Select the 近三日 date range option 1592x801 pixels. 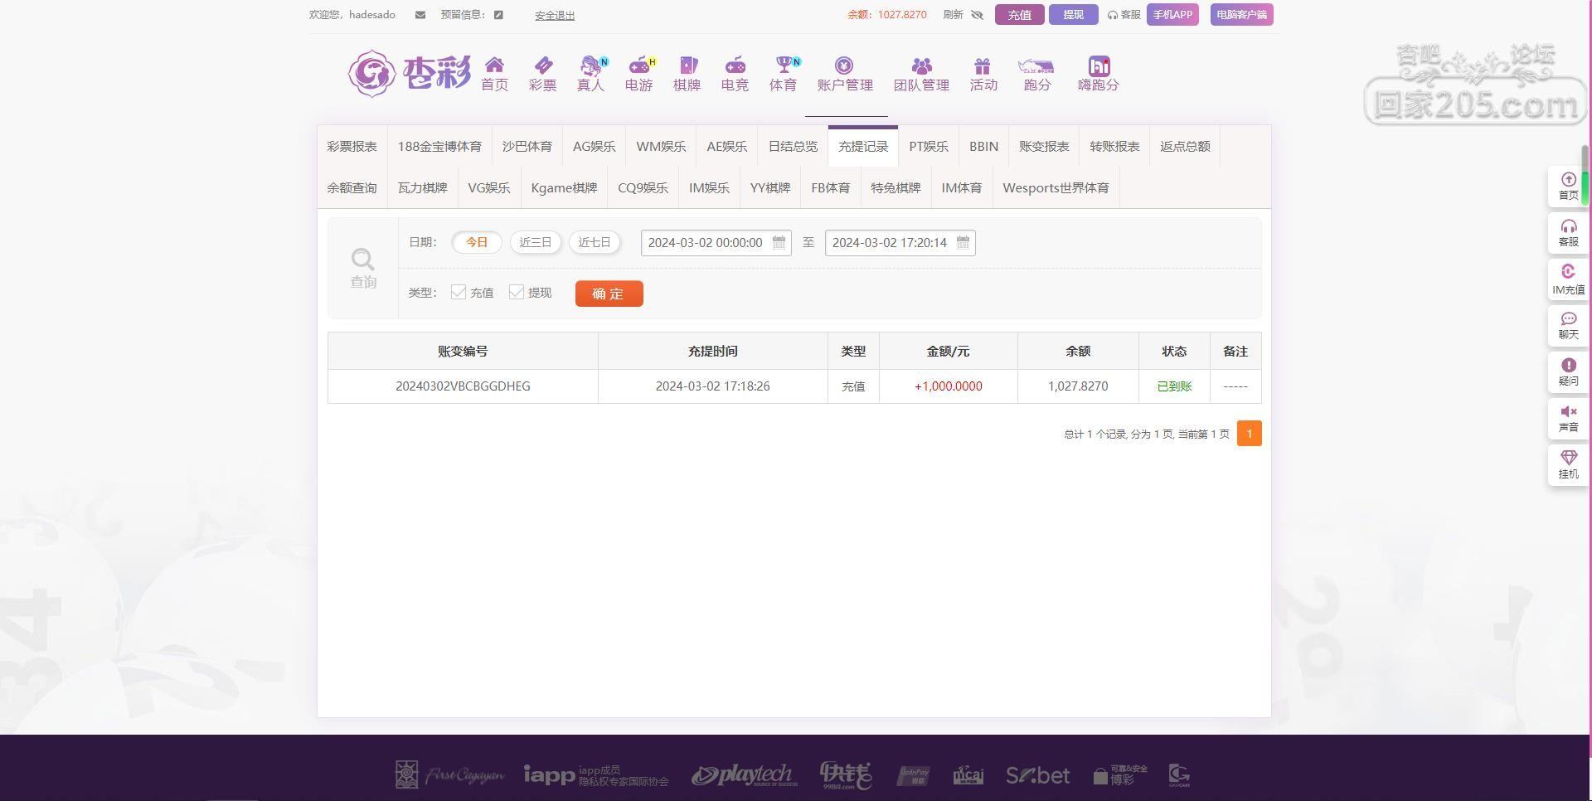[x=535, y=242]
